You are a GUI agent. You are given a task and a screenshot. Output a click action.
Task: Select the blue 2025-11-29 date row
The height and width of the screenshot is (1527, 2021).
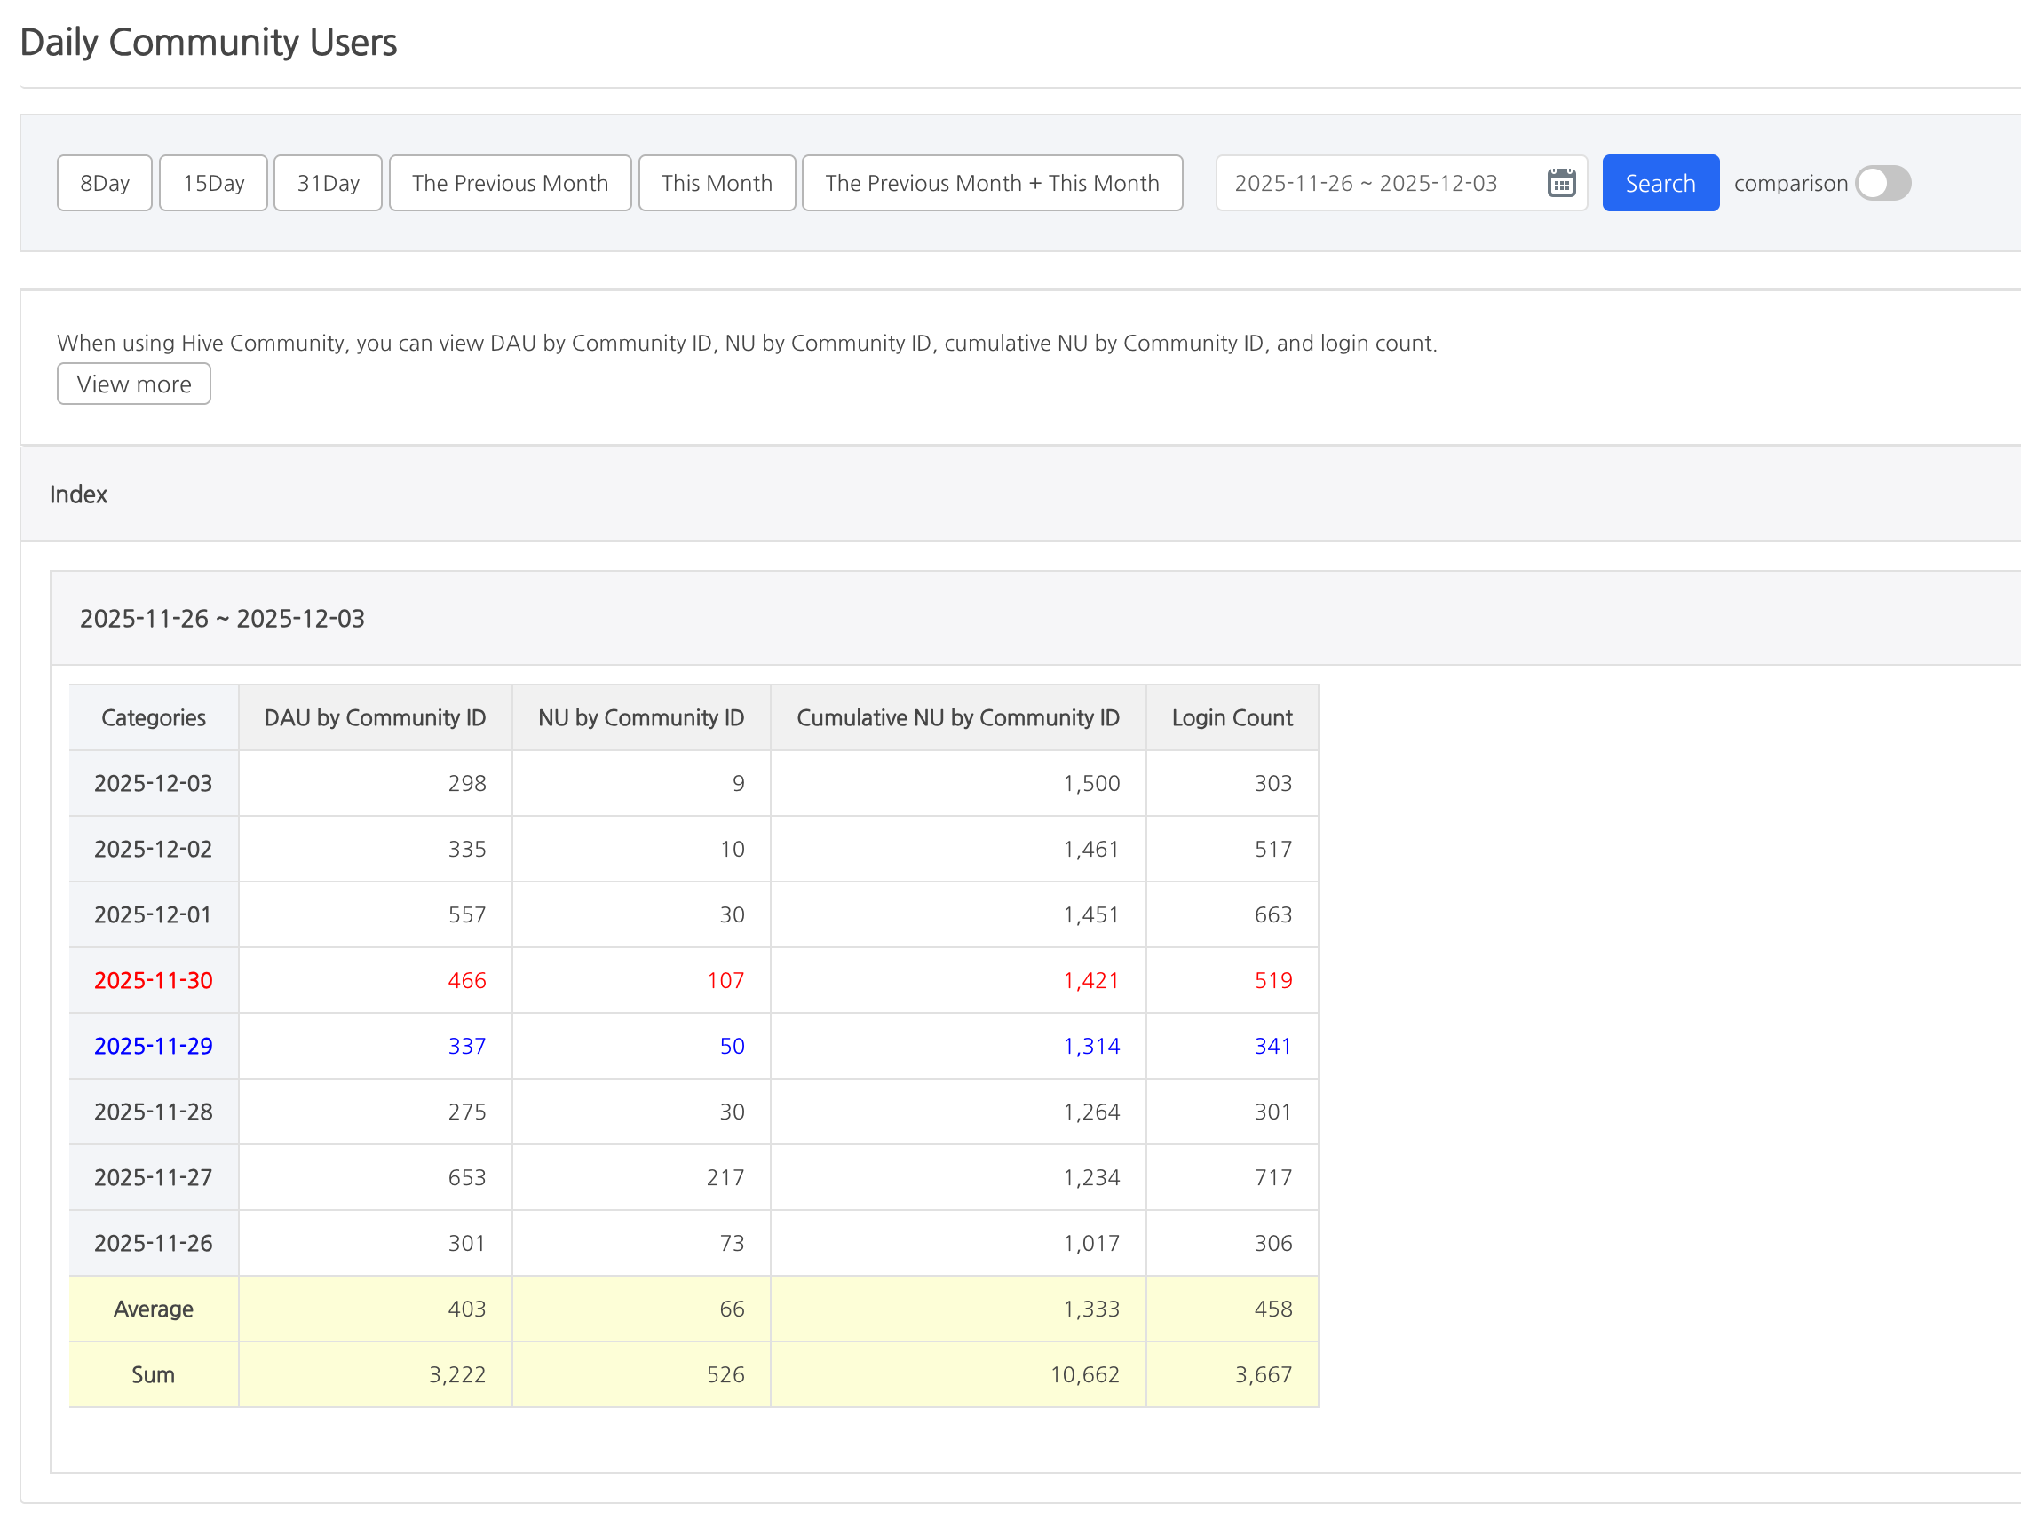tap(154, 1046)
